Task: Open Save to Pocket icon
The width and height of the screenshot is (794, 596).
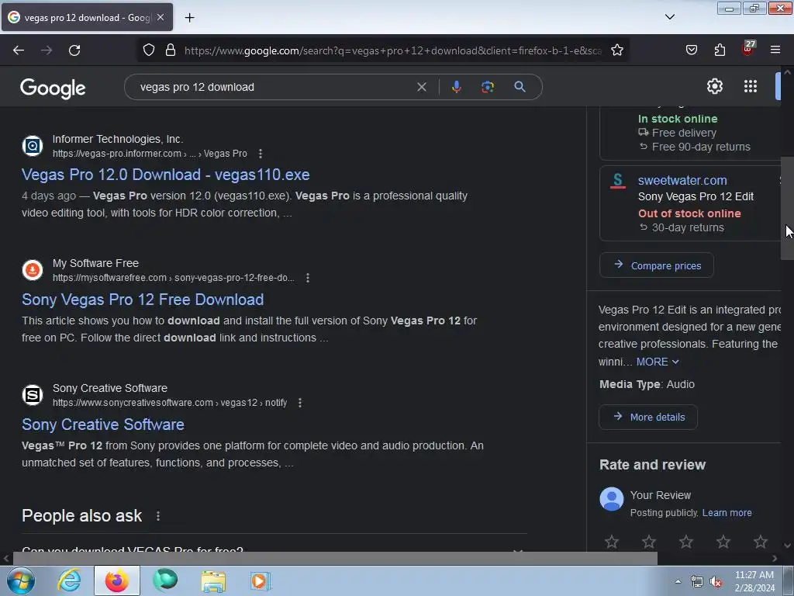Action: click(x=691, y=50)
